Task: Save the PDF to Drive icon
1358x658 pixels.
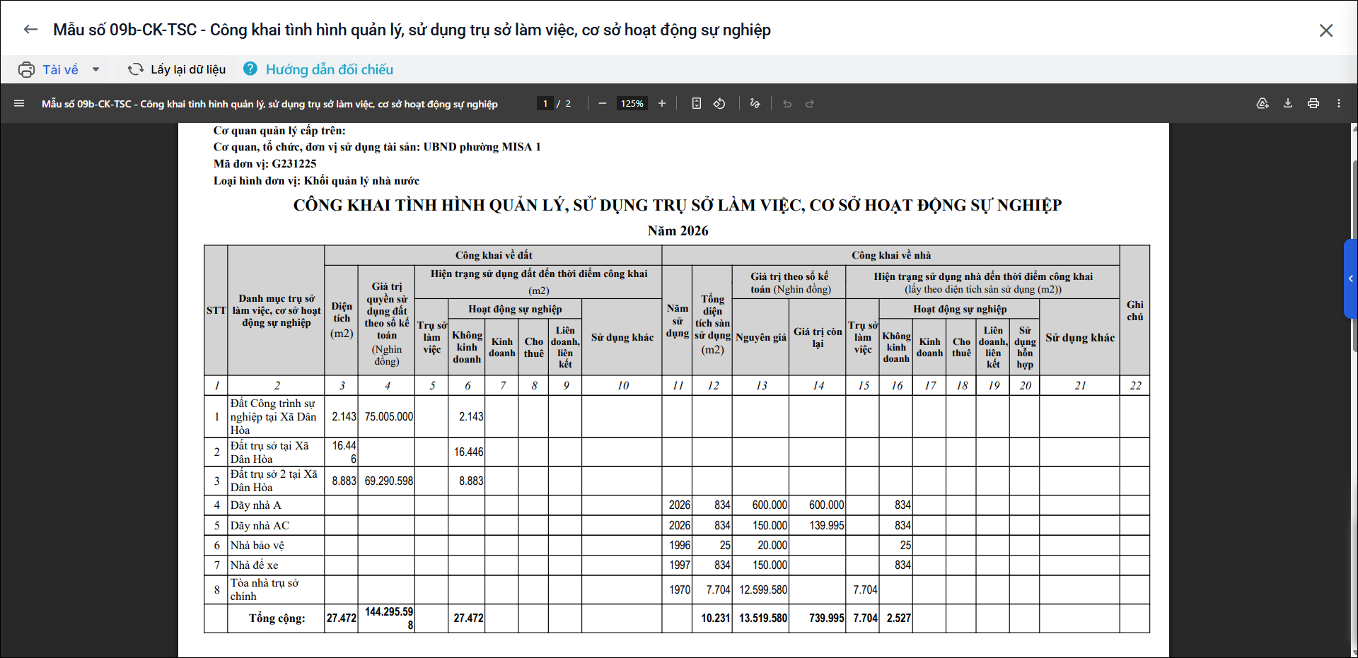Action: [x=1263, y=103]
